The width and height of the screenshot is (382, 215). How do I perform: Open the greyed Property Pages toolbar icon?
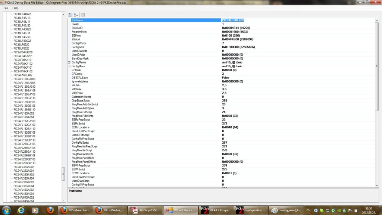83,15
